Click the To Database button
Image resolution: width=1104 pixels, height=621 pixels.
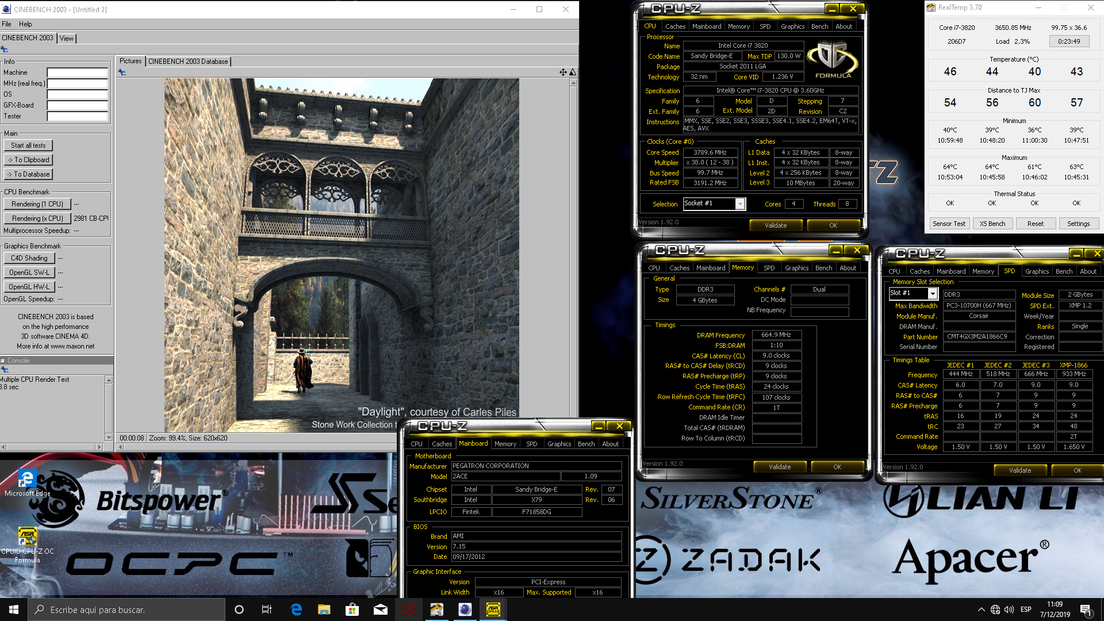(28, 174)
